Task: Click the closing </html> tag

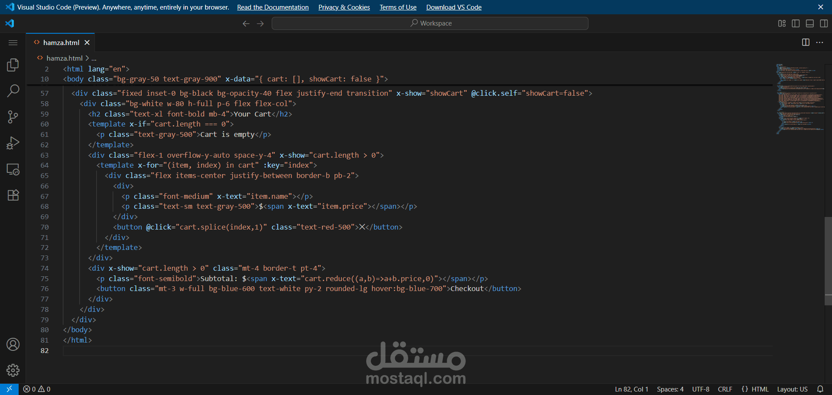Action: click(x=78, y=340)
